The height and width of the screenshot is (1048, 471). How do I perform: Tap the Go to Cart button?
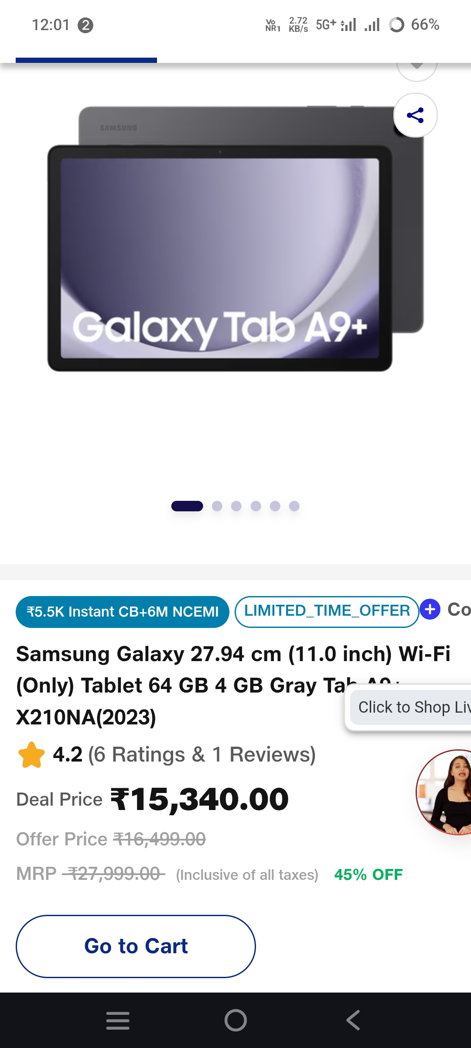click(136, 946)
